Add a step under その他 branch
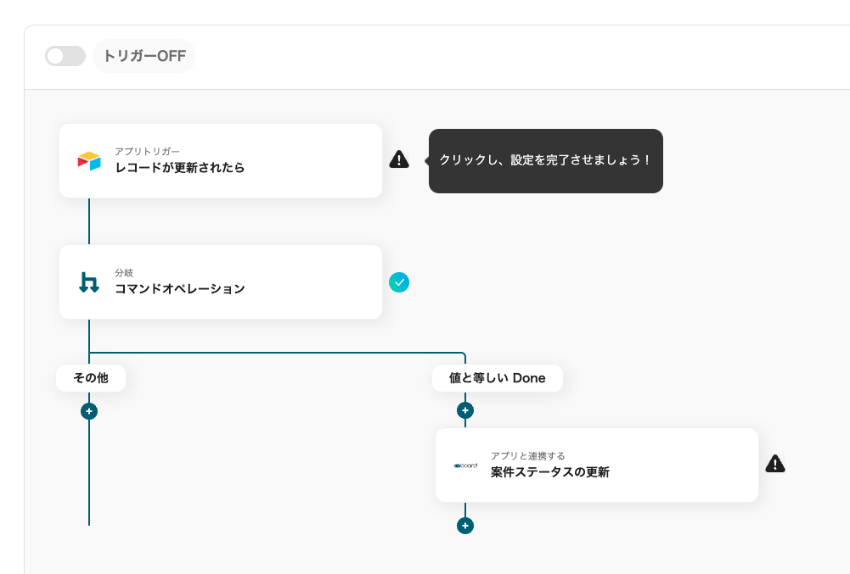This screenshot has width=850, height=574. click(x=89, y=411)
